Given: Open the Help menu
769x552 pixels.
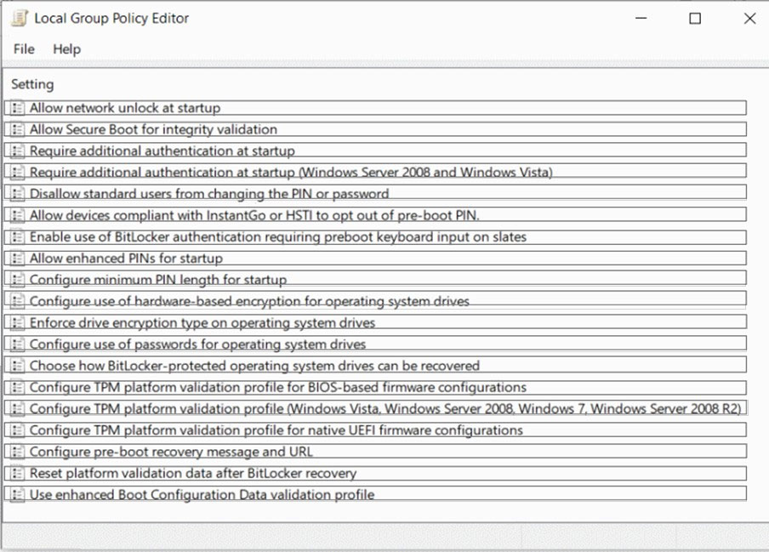Looking at the screenshot, I should click(66, 49).
